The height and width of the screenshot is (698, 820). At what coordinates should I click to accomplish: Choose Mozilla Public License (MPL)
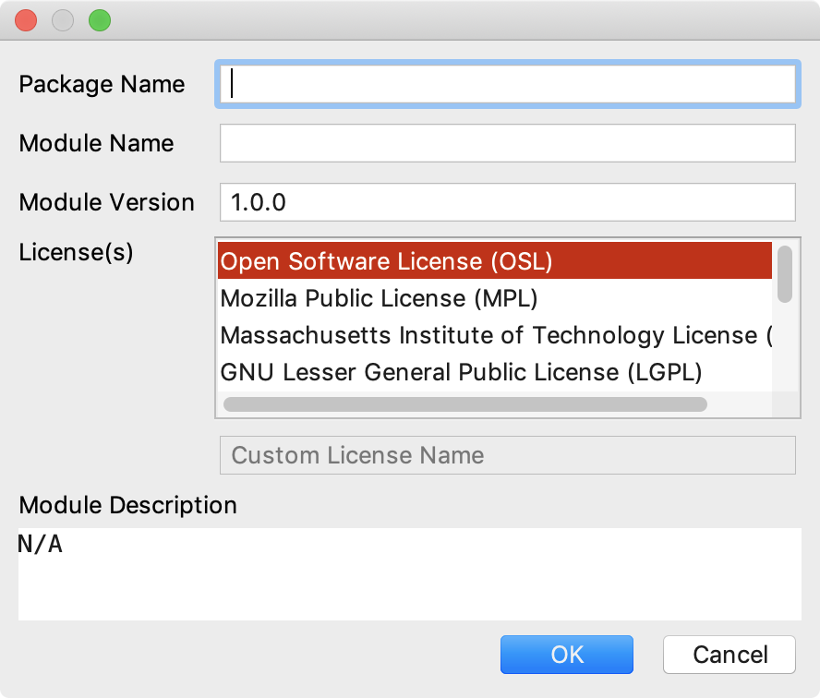point(495,298)
